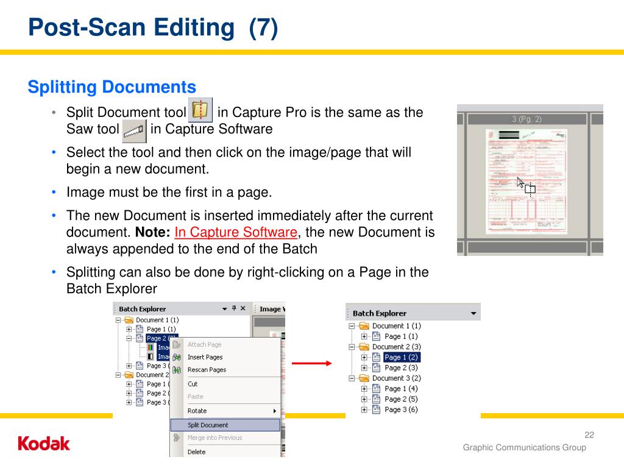Click greyed Merge into Previous entry
The image size is (624, 468).
click(x=225, y=438)
